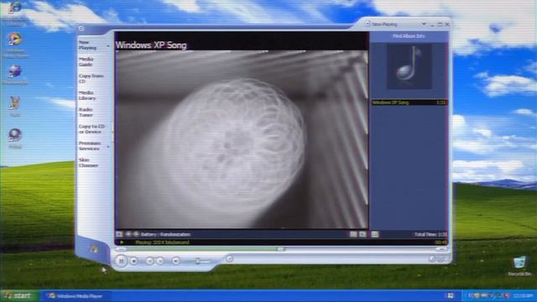This screenshot has height=302, width=537.
Task: Pause playback with the round pause button
Action: click(x=121, y=261)
